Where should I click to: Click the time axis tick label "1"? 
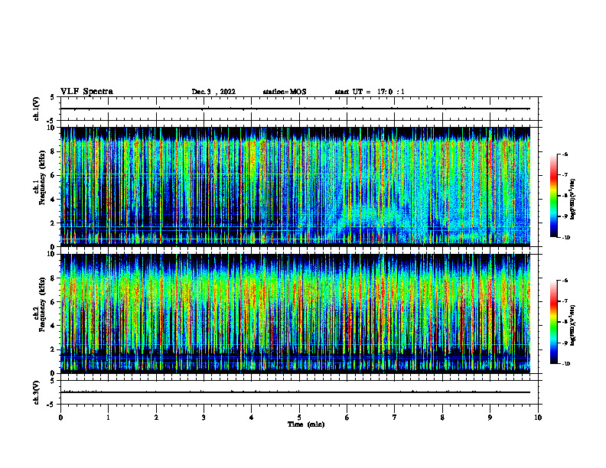(108, 418)
